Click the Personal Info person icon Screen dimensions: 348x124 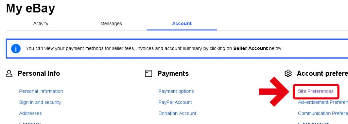click(x=9, y=73)
